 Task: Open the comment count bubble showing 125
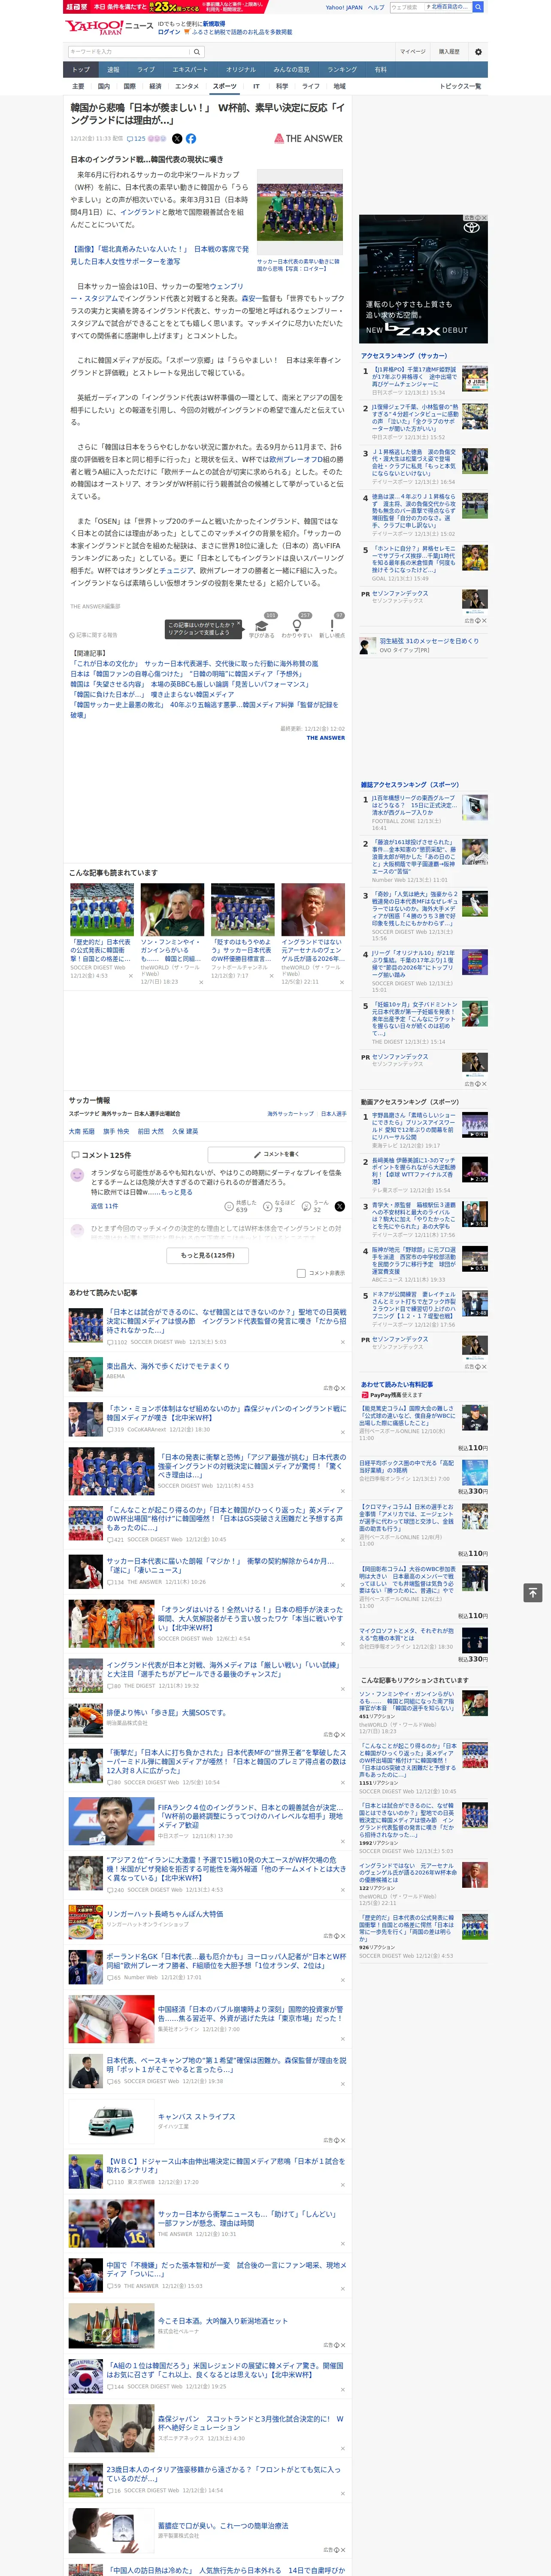coord(137,139)
